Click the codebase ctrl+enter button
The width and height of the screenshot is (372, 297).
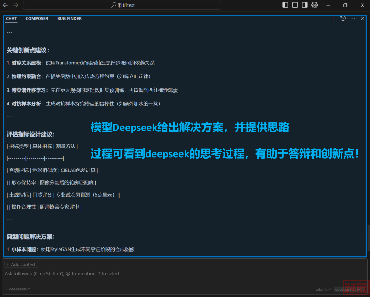(350, 289)
